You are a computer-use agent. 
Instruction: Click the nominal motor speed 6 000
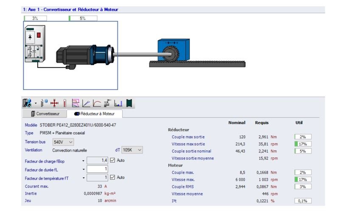pyautogui.click(x=240, y=180)
